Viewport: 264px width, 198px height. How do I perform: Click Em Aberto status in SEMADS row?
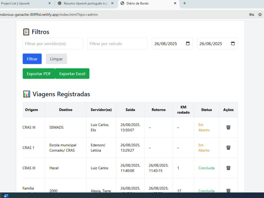click(x=204, y=128)
